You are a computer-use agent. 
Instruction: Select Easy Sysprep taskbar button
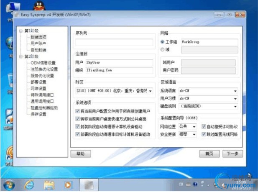coord(89,185)
